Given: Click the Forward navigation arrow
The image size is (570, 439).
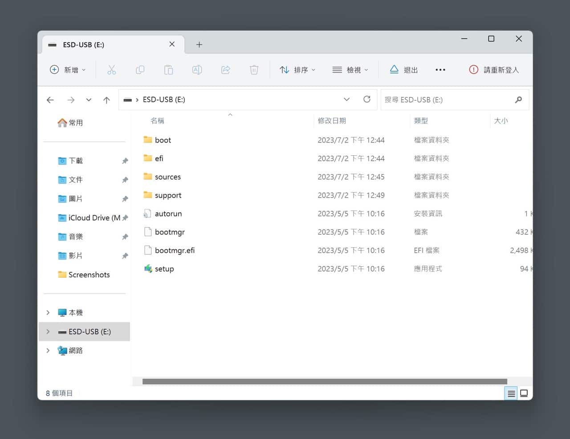Looking at the screenshot, I should (71, 100).
